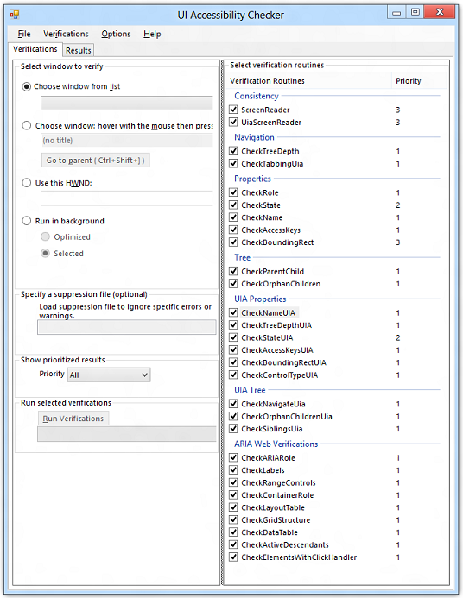This screenshot has height=598, width=463.
Task: Click the HWND input field
Action: pos(127,198)
